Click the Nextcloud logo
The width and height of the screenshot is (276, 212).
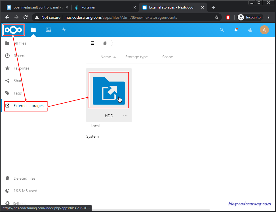(13, 30)
